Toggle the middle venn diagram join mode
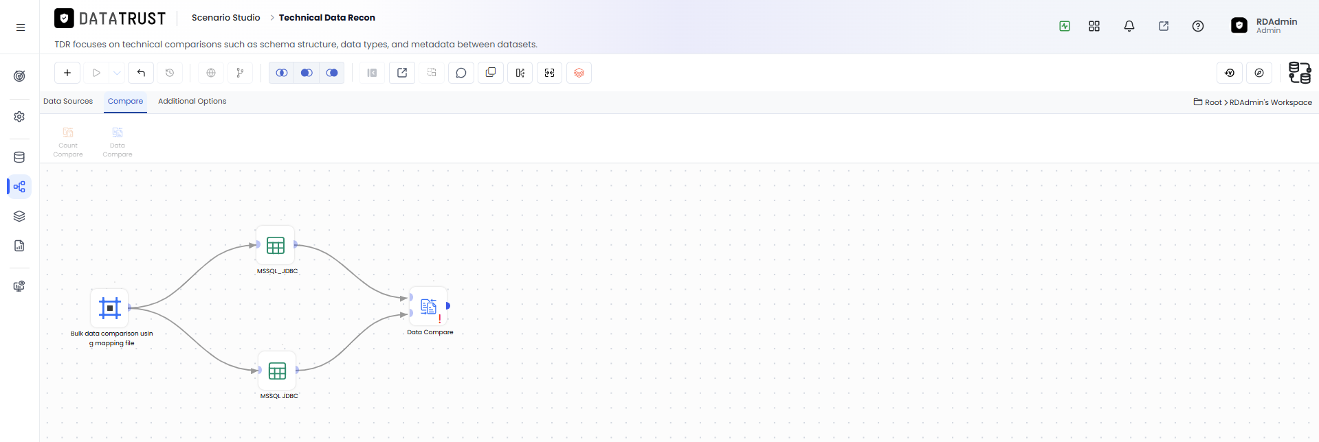 [x=307, y=73]
